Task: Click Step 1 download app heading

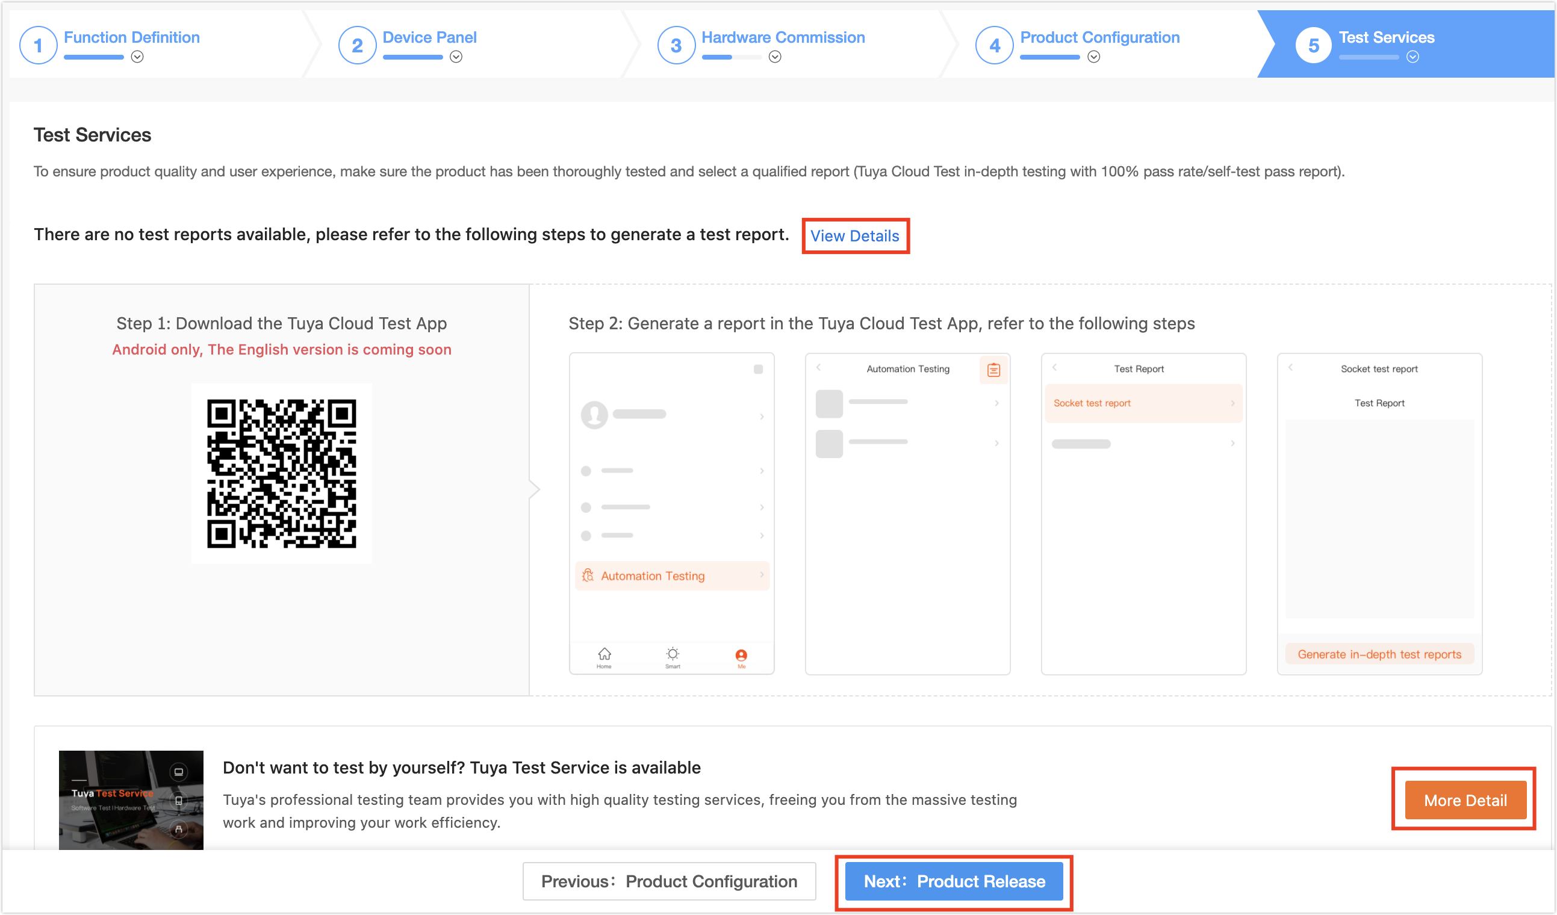Action: click(282, 324)
